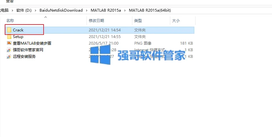Click date 2026/5/17 21:00
This screenshot has width=272, height=137.
104,43
